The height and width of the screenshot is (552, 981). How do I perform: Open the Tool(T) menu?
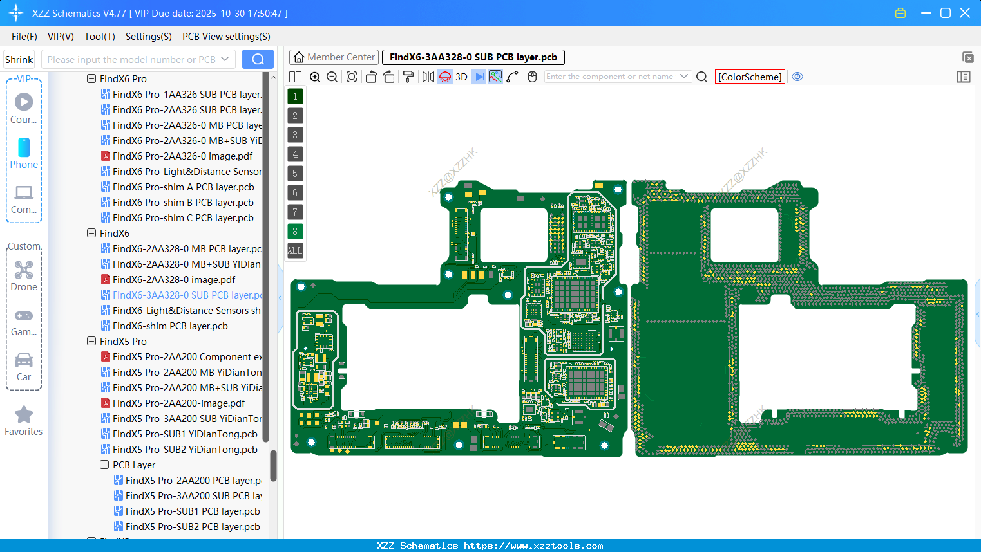[99, 37]
